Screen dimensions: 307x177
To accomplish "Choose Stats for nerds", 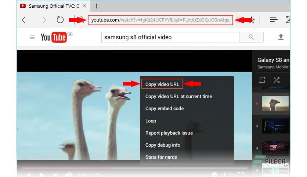I will click(x=161, y=157).
